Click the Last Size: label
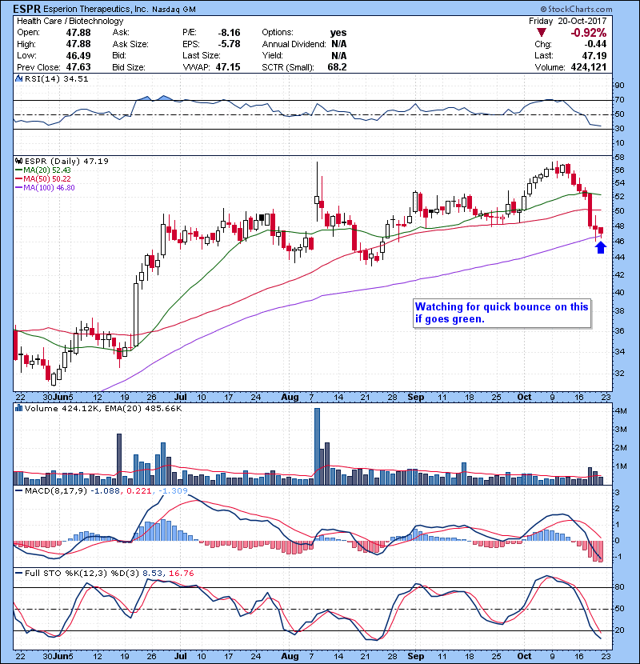 coord(201,55)
